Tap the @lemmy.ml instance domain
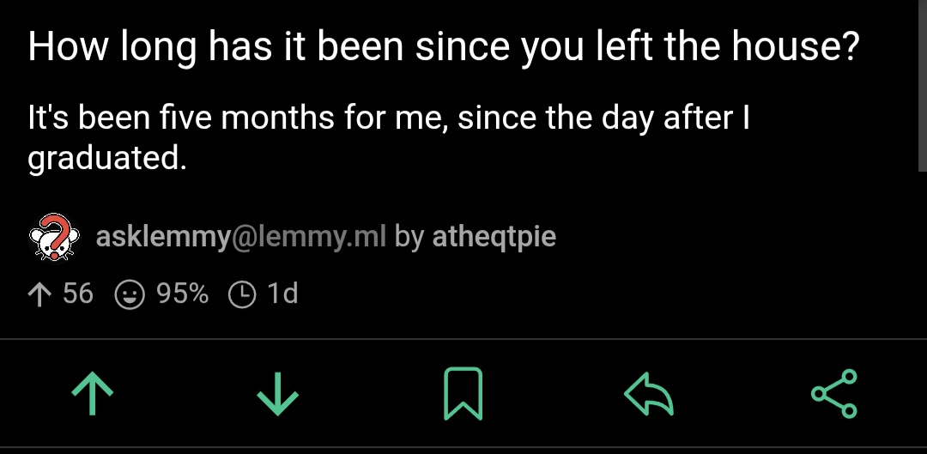Viewport: 927px width, 454px height. point(306,236)
